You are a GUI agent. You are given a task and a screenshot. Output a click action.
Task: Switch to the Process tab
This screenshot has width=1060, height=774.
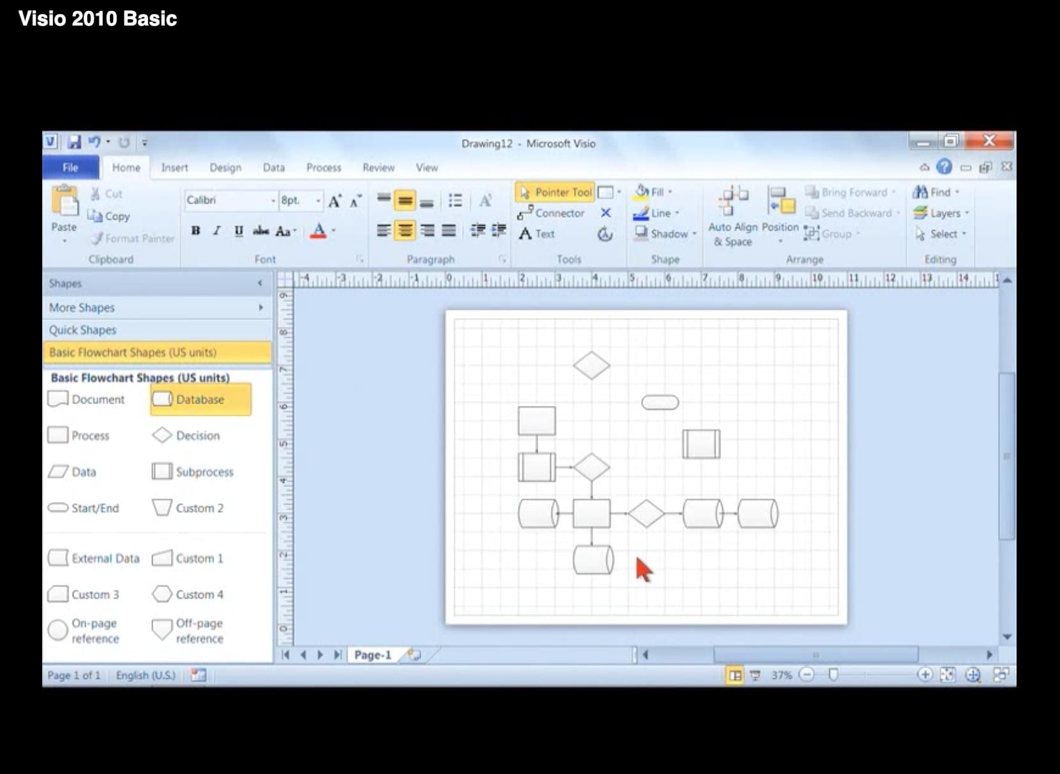[x=324, y=167]
